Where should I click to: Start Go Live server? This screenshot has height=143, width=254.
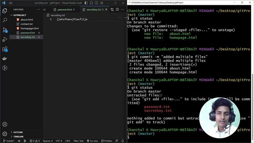click(x=92, y=141)
